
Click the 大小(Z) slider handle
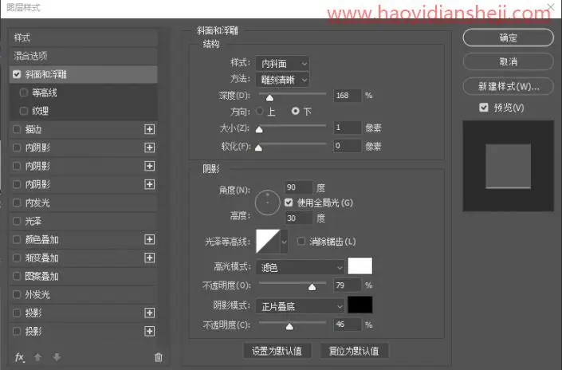click(259, 129)
